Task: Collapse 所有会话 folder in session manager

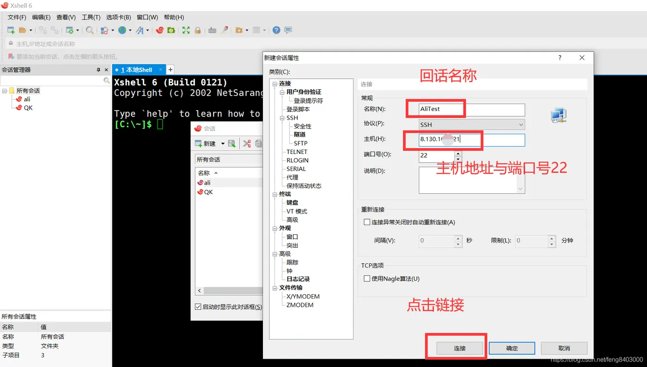Action: click(5, 91)
